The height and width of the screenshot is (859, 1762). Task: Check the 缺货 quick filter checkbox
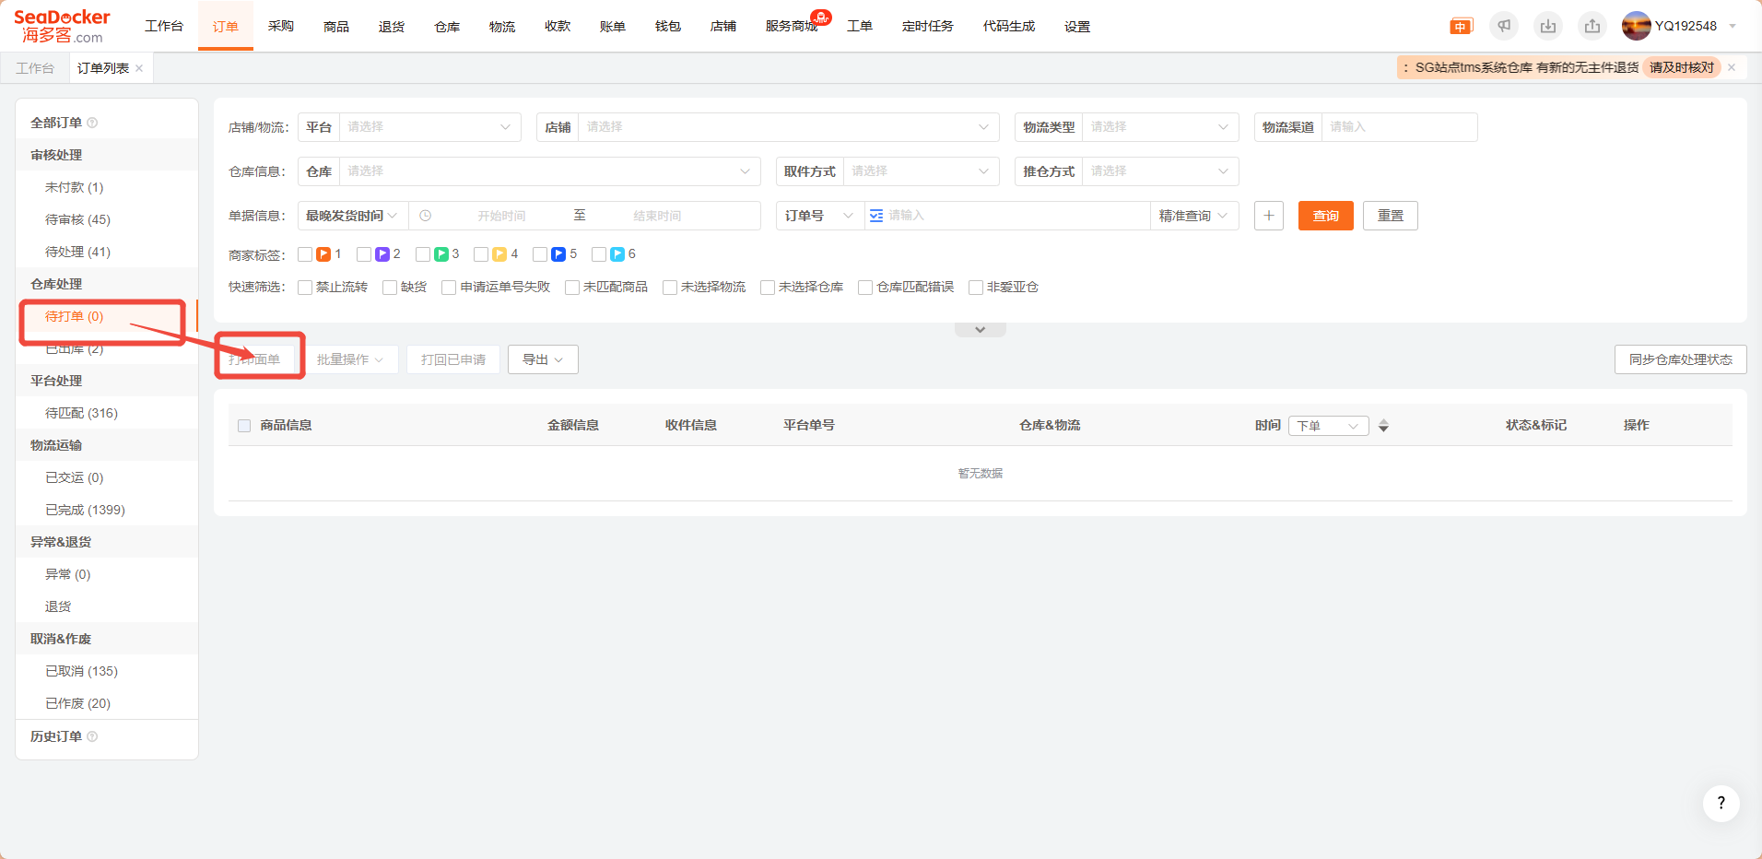tap(390, 288)
